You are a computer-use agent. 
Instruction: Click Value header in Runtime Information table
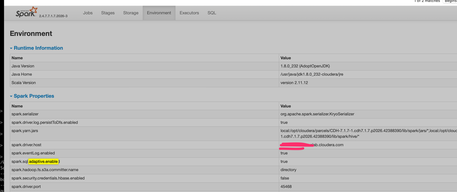pyautogui.click(x=285, y=58)
